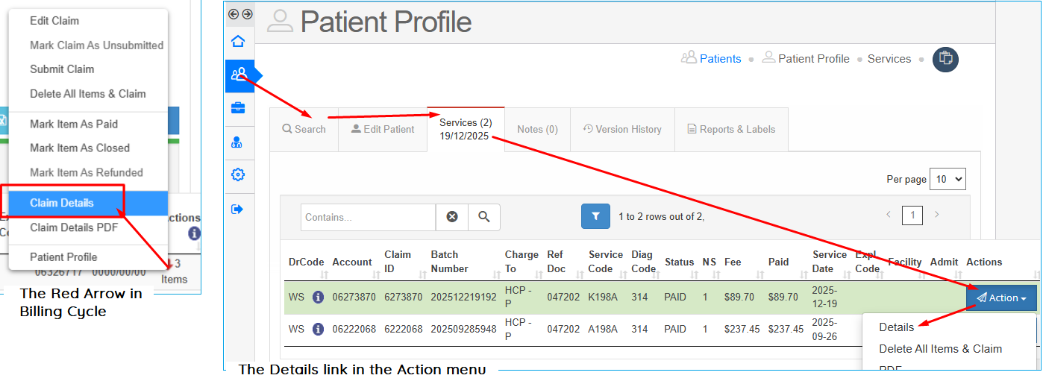
Task: Open the settings gear in the sidebar
Action: (239, 175)
